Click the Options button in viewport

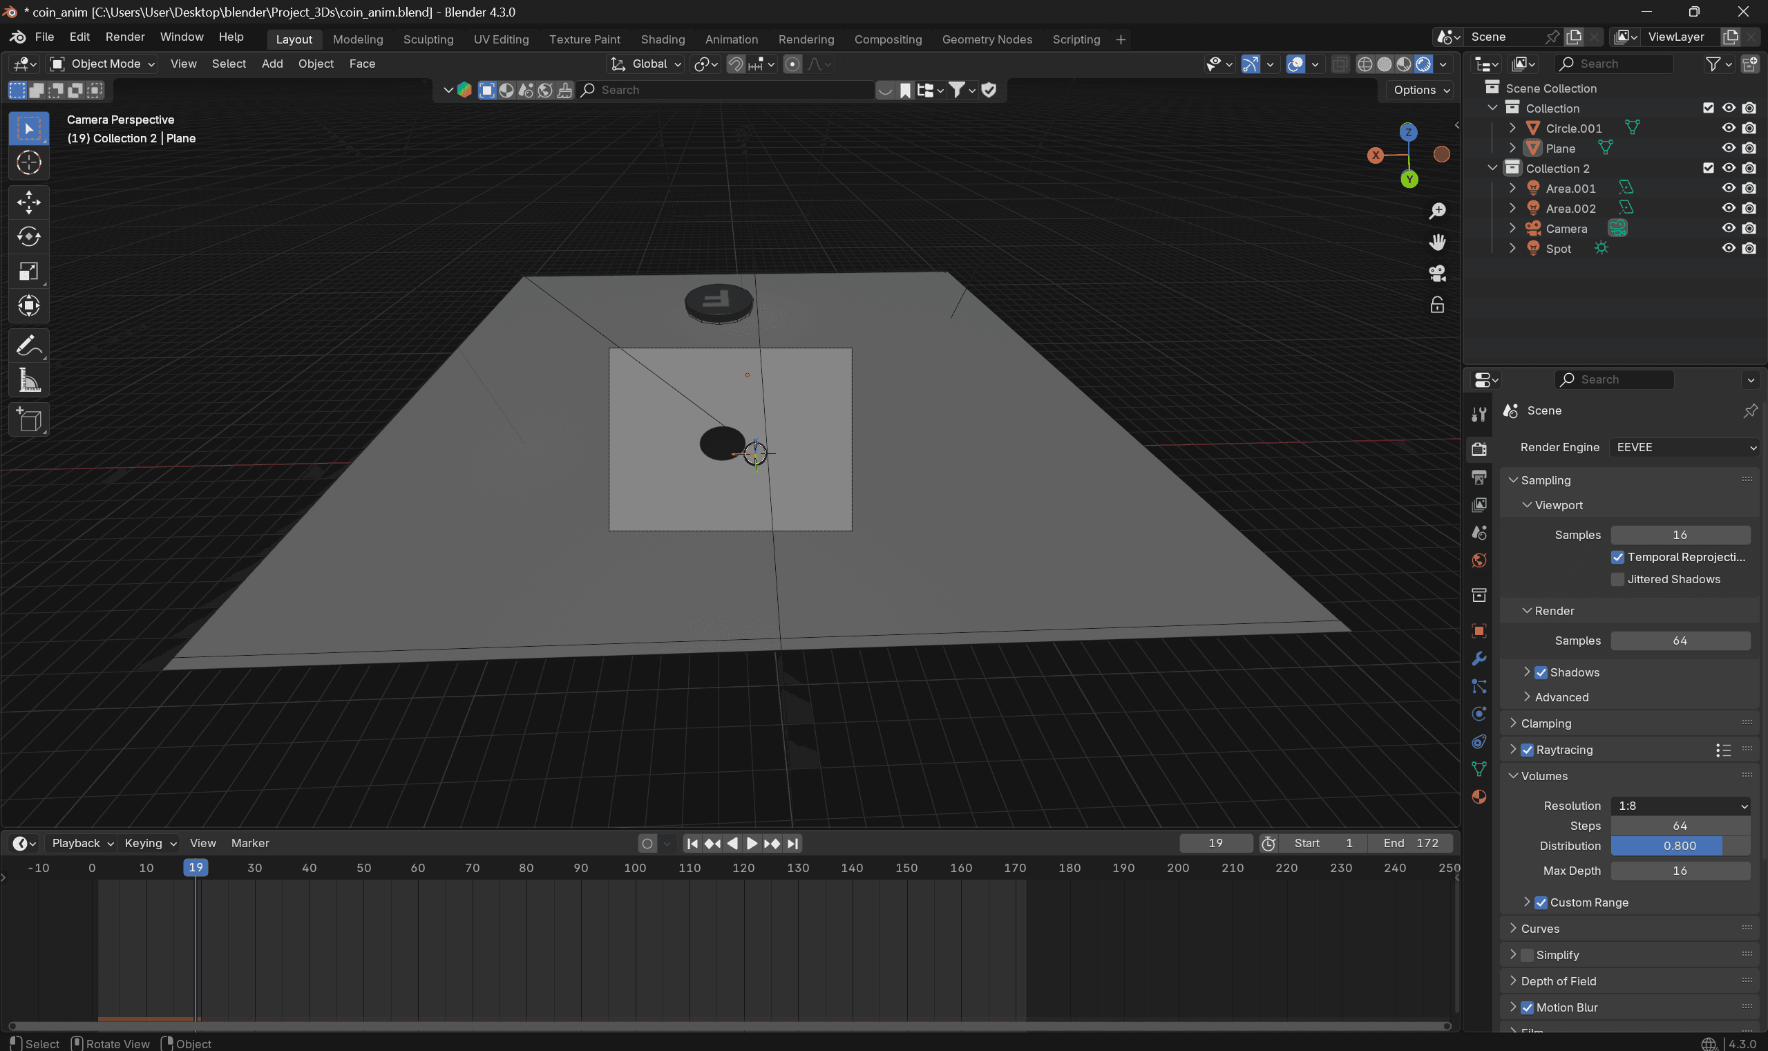click(x=1420, y=90)
